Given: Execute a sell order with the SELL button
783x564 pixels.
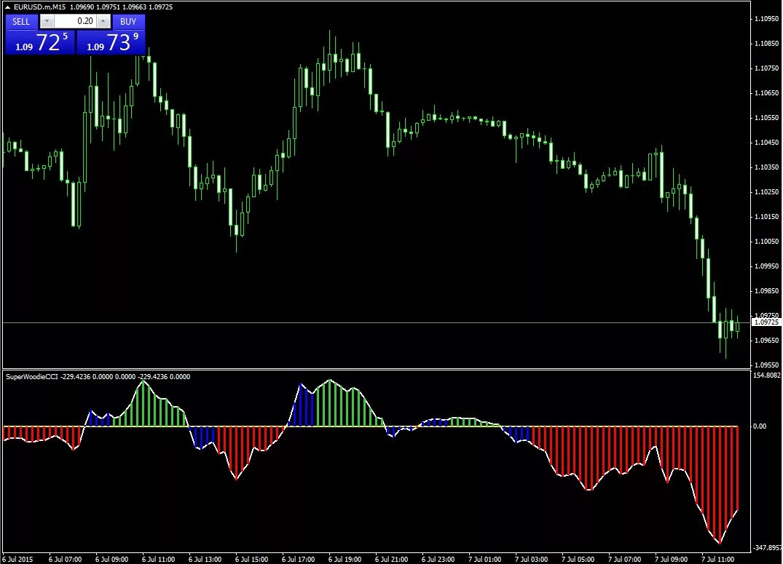Looking at the screenshot, I should pyautogui.click(x=20, y=21).
